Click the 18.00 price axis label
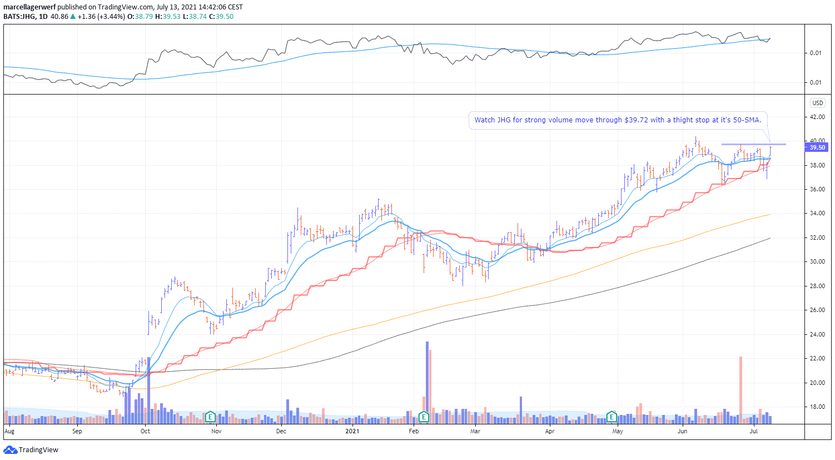Screen dimensions: 835x460 point(817,407)
